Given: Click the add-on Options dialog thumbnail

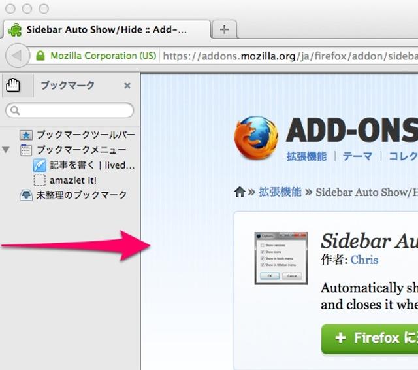Looking at the screenshot, I should coord(281,258).
